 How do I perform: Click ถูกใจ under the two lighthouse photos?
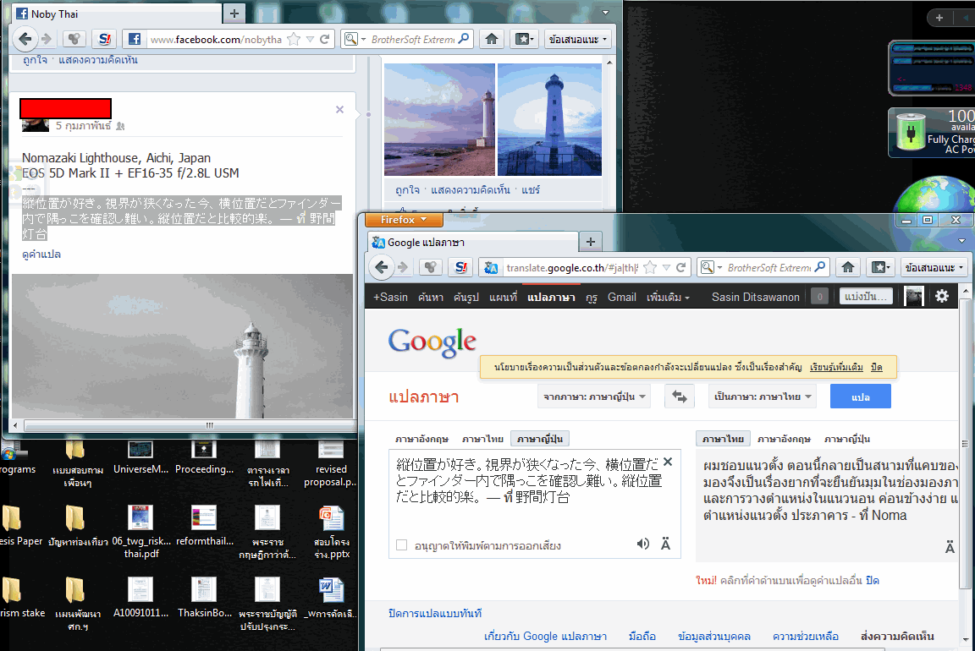(x=407, y=190)
